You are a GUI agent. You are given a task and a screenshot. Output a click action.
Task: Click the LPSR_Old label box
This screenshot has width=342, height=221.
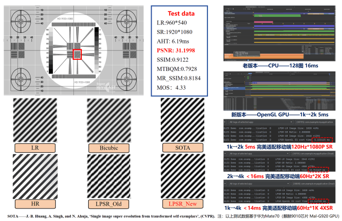pyautogui.click(x=109, y=204)
